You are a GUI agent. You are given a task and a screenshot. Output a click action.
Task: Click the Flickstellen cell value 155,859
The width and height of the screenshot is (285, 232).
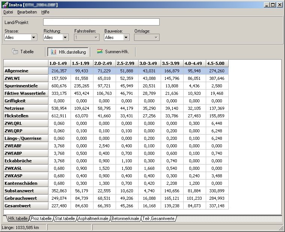pyautogui.click(x=217, y=116)
